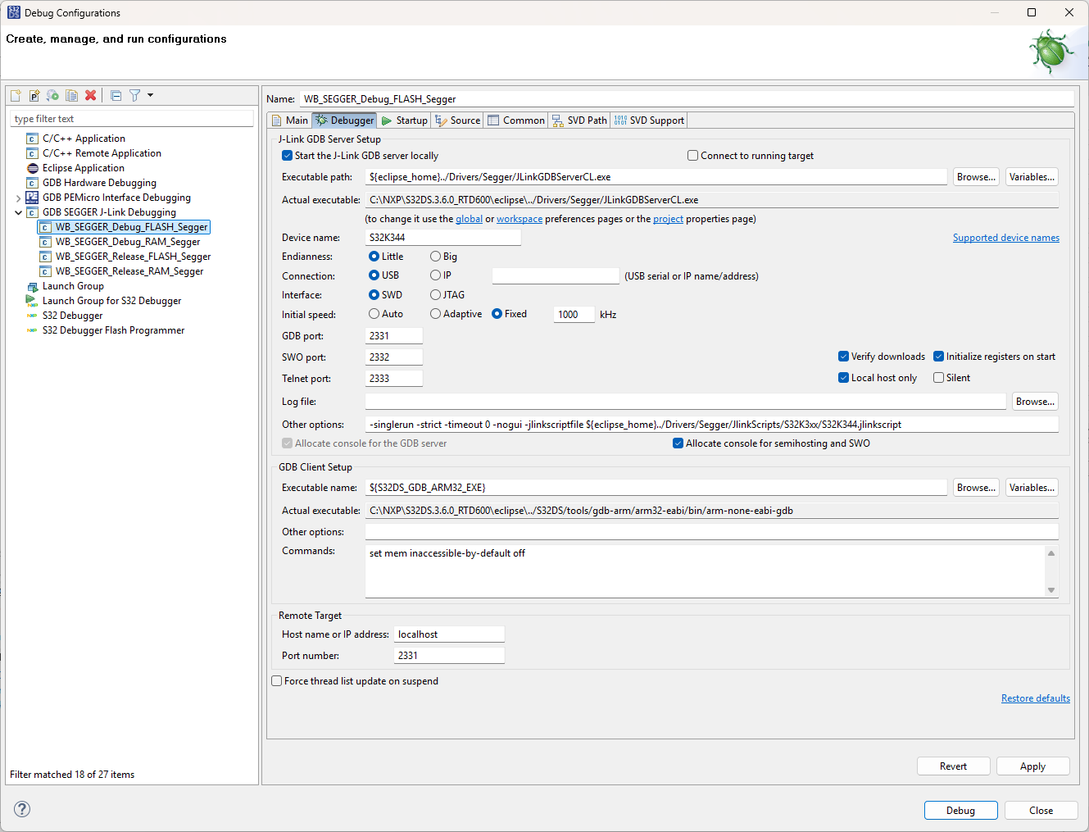
Task: Create a new launch configuration
Action: tap(16, 96)
